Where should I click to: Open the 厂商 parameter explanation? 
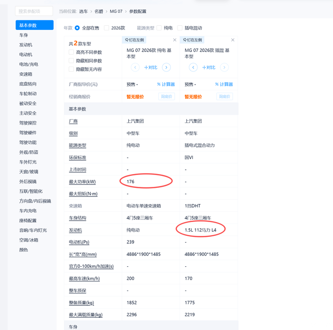pos(73,121)
